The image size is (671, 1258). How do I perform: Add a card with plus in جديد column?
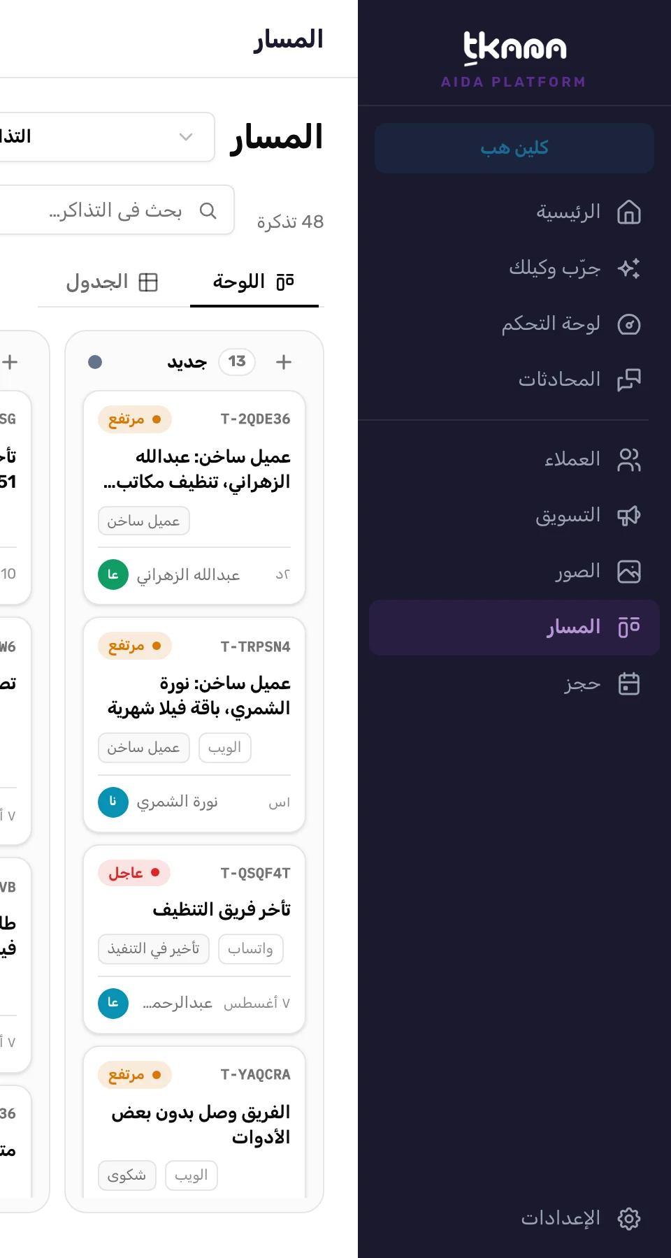(x=284, y=362)
